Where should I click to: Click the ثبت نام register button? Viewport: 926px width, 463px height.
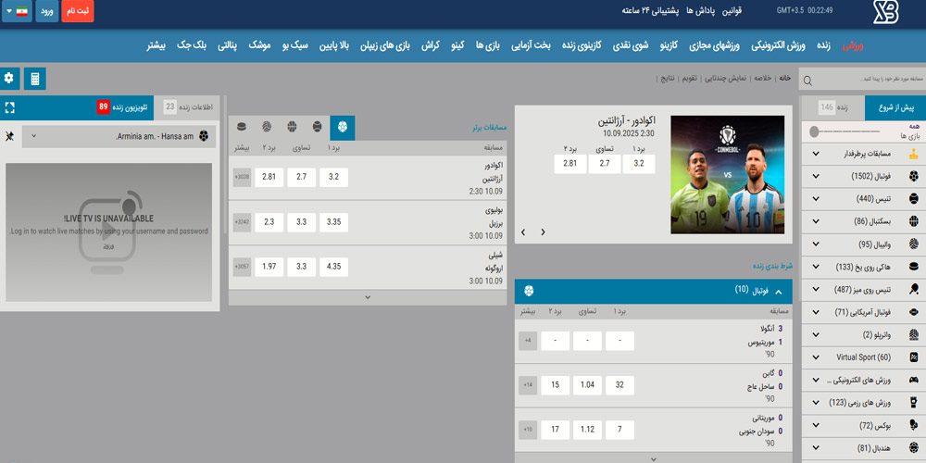(x=78, y=13)
